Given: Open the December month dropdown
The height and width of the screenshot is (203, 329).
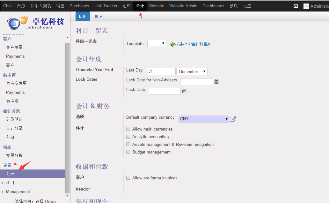Looking at the screenshot, I should click(192, 71).
